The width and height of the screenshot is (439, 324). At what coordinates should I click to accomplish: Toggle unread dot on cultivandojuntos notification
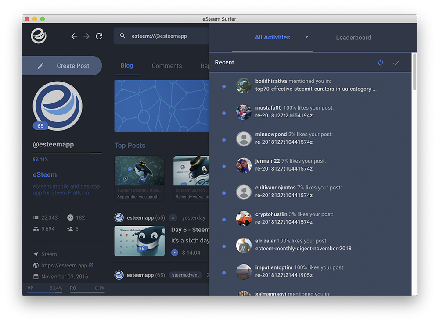224,193
